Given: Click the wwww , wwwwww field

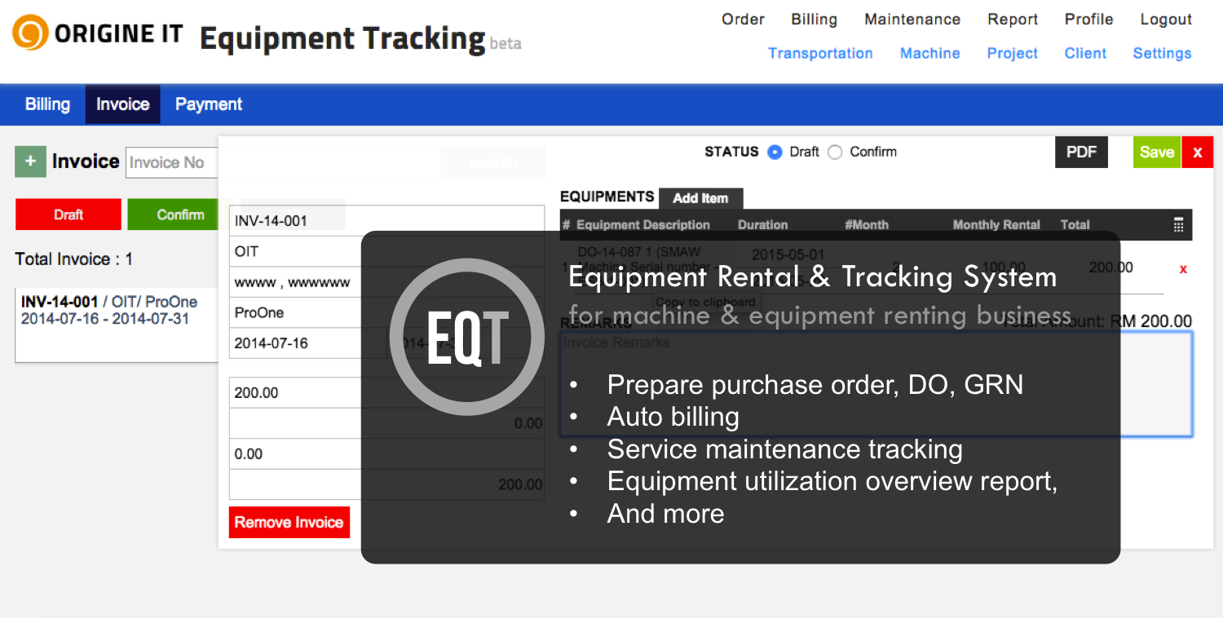Looking at the screenshot, I should [x=386, y=282].
